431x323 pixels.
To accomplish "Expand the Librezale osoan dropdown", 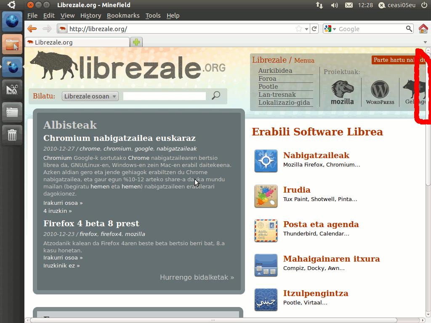I will coord(90,96).
